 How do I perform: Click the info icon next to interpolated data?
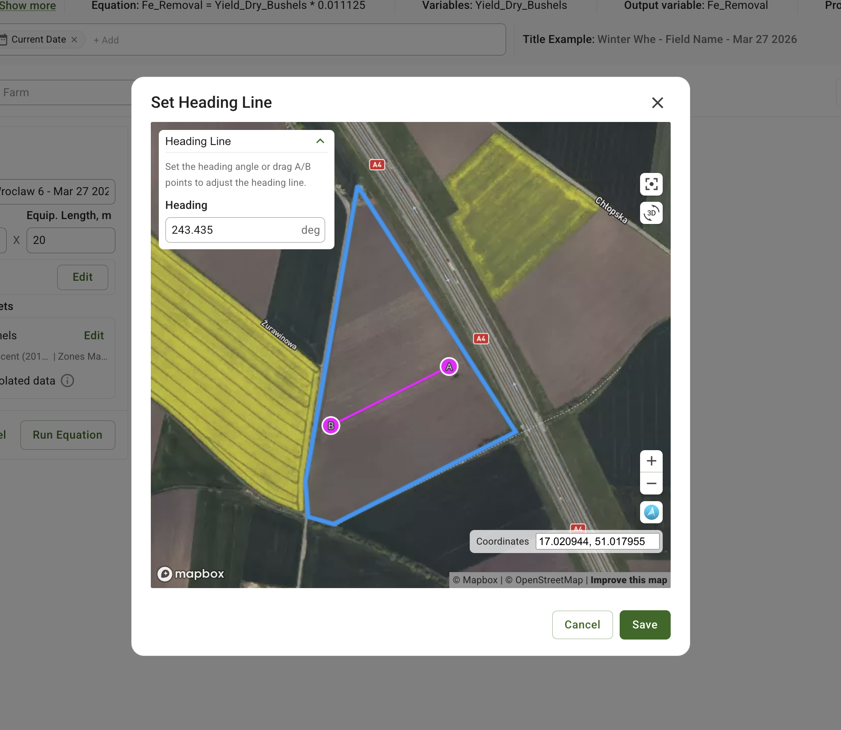67,381
